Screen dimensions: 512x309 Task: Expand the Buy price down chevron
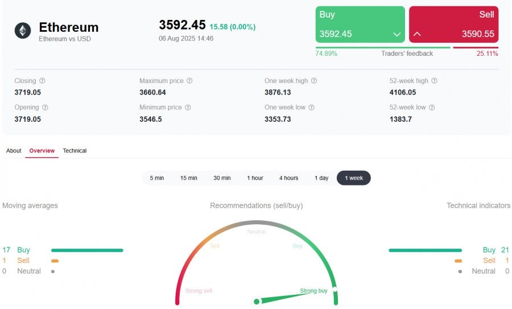(397, 34)
